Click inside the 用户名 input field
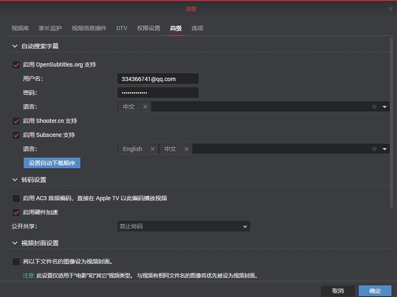The image size is (397, 297). pyautogui.click(x=158, y=78)
